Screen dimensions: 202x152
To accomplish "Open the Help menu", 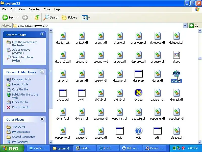I will click(x=57, y=9).
